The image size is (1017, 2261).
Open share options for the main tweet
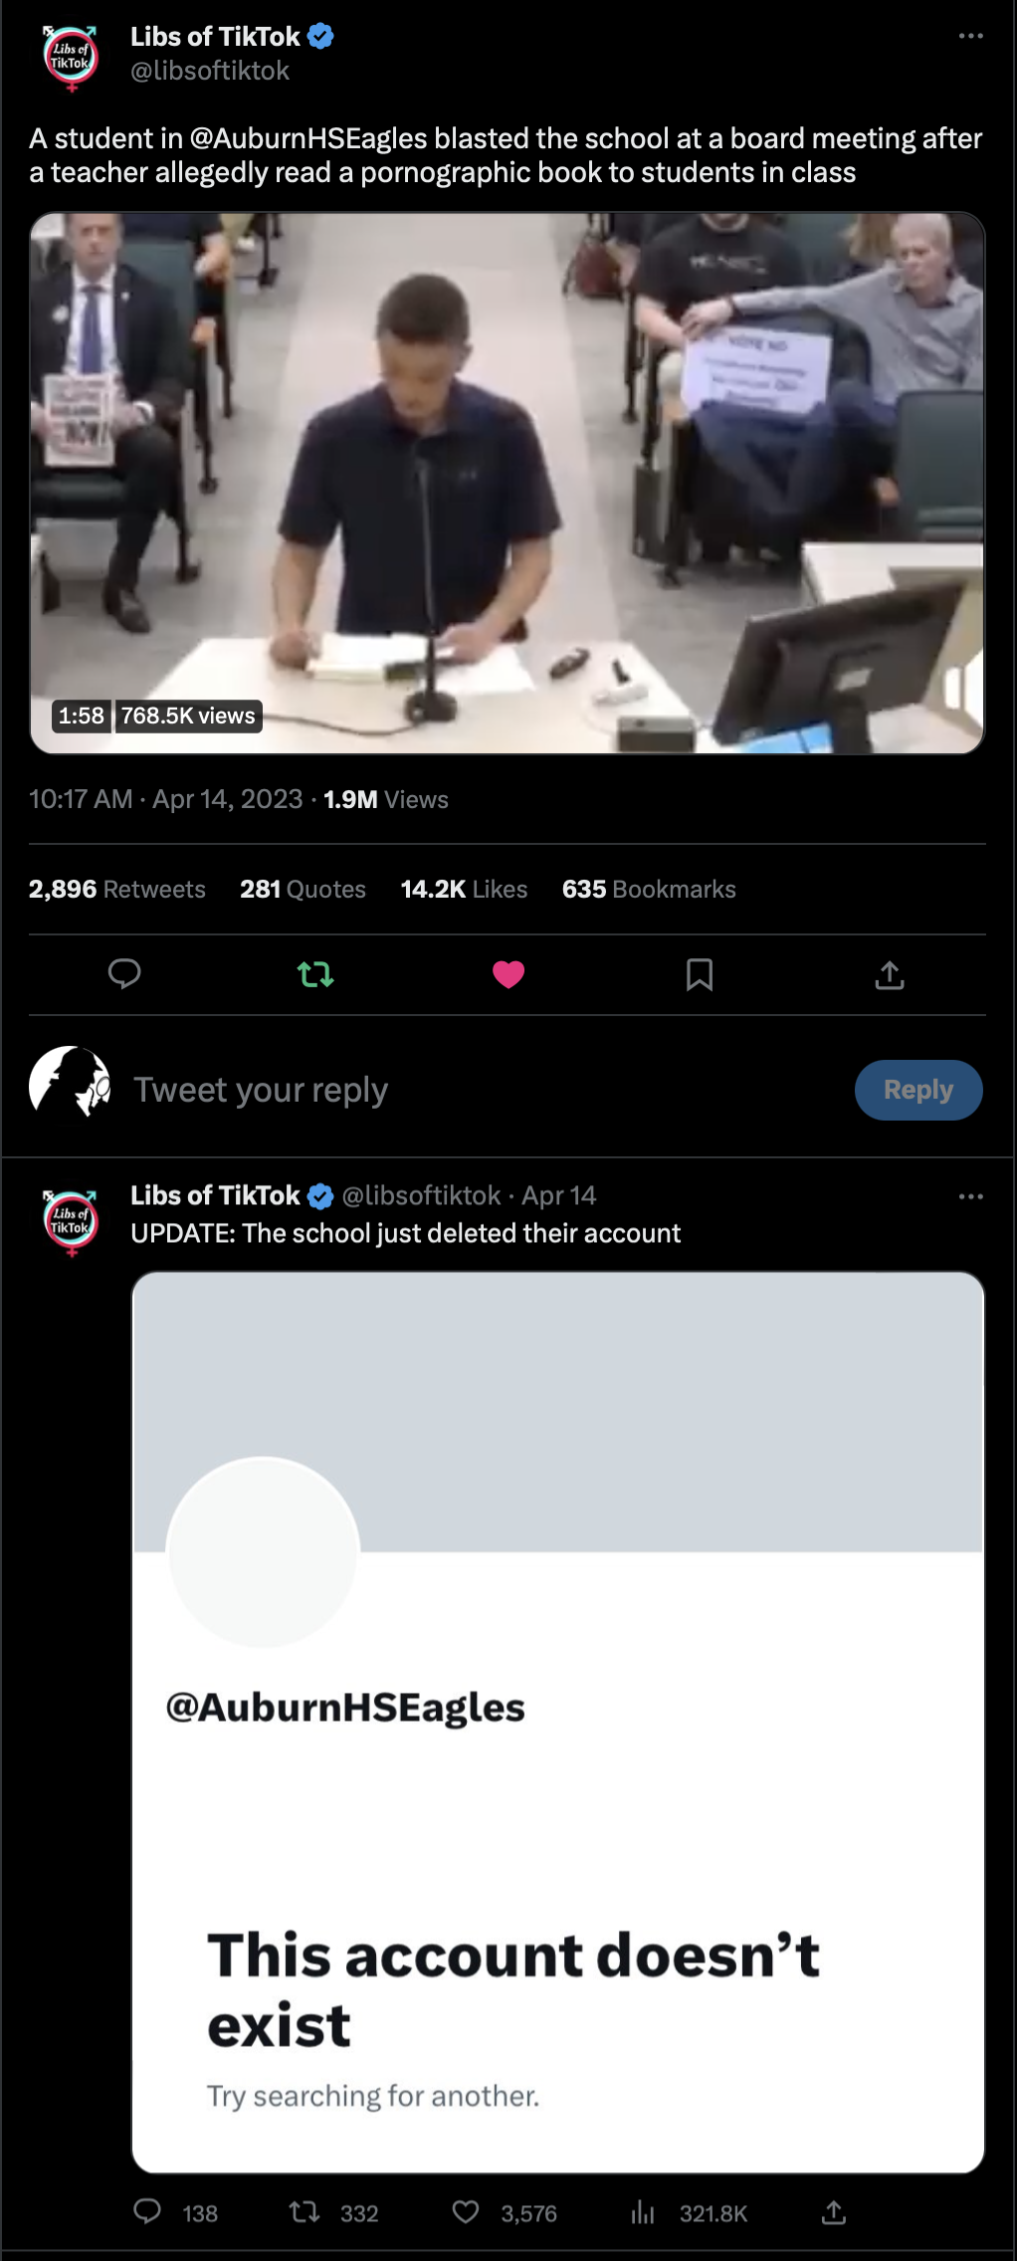click(890, 974)
